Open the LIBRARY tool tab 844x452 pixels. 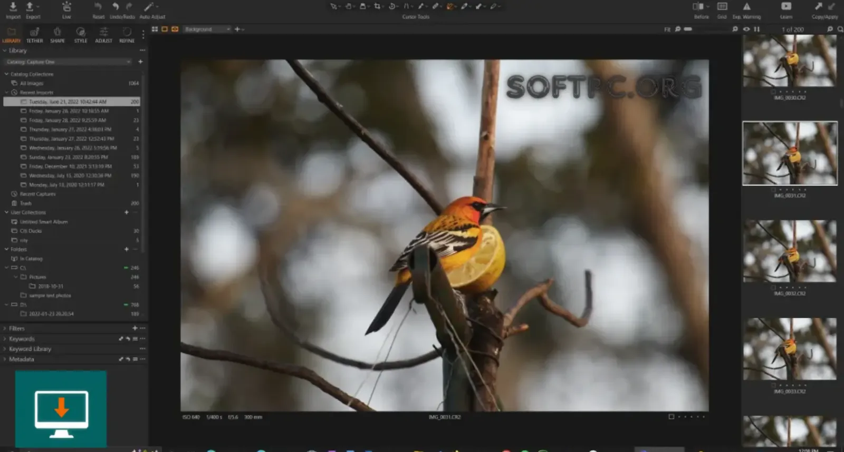(11, 35)
